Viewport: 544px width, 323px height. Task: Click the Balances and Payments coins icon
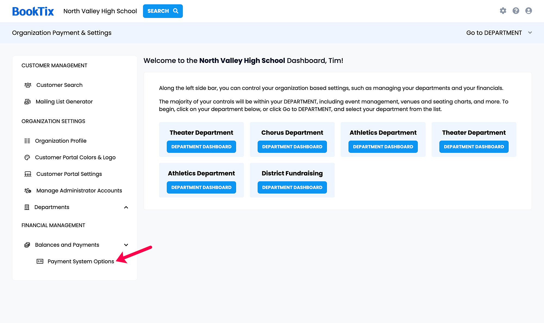[x=27, y=245]
